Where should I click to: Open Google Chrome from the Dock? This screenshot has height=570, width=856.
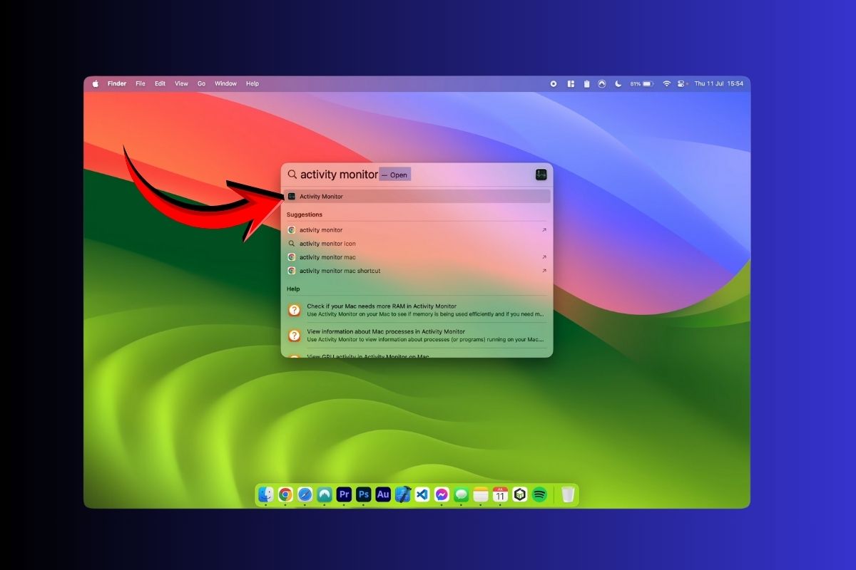[x=285, y=494]
